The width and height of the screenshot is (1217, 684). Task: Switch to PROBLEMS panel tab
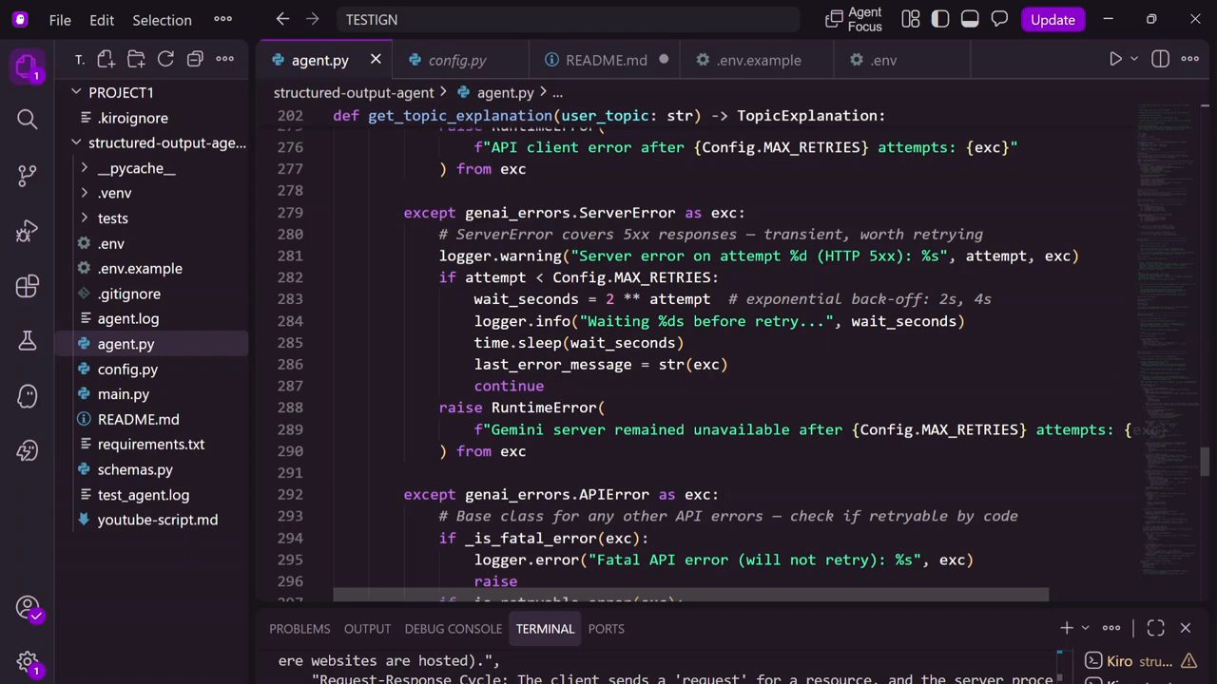pos(299,628)
